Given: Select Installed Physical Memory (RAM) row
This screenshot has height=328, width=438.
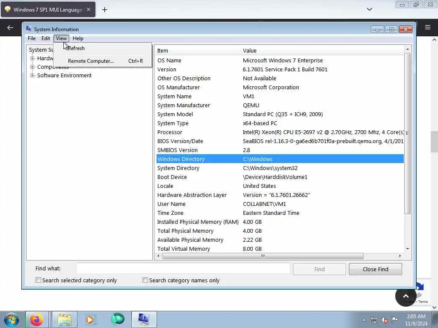Looking at the screenshot, I should pos(280,222).
